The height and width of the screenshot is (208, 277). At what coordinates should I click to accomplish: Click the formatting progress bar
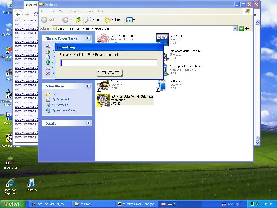coord(108,63)
